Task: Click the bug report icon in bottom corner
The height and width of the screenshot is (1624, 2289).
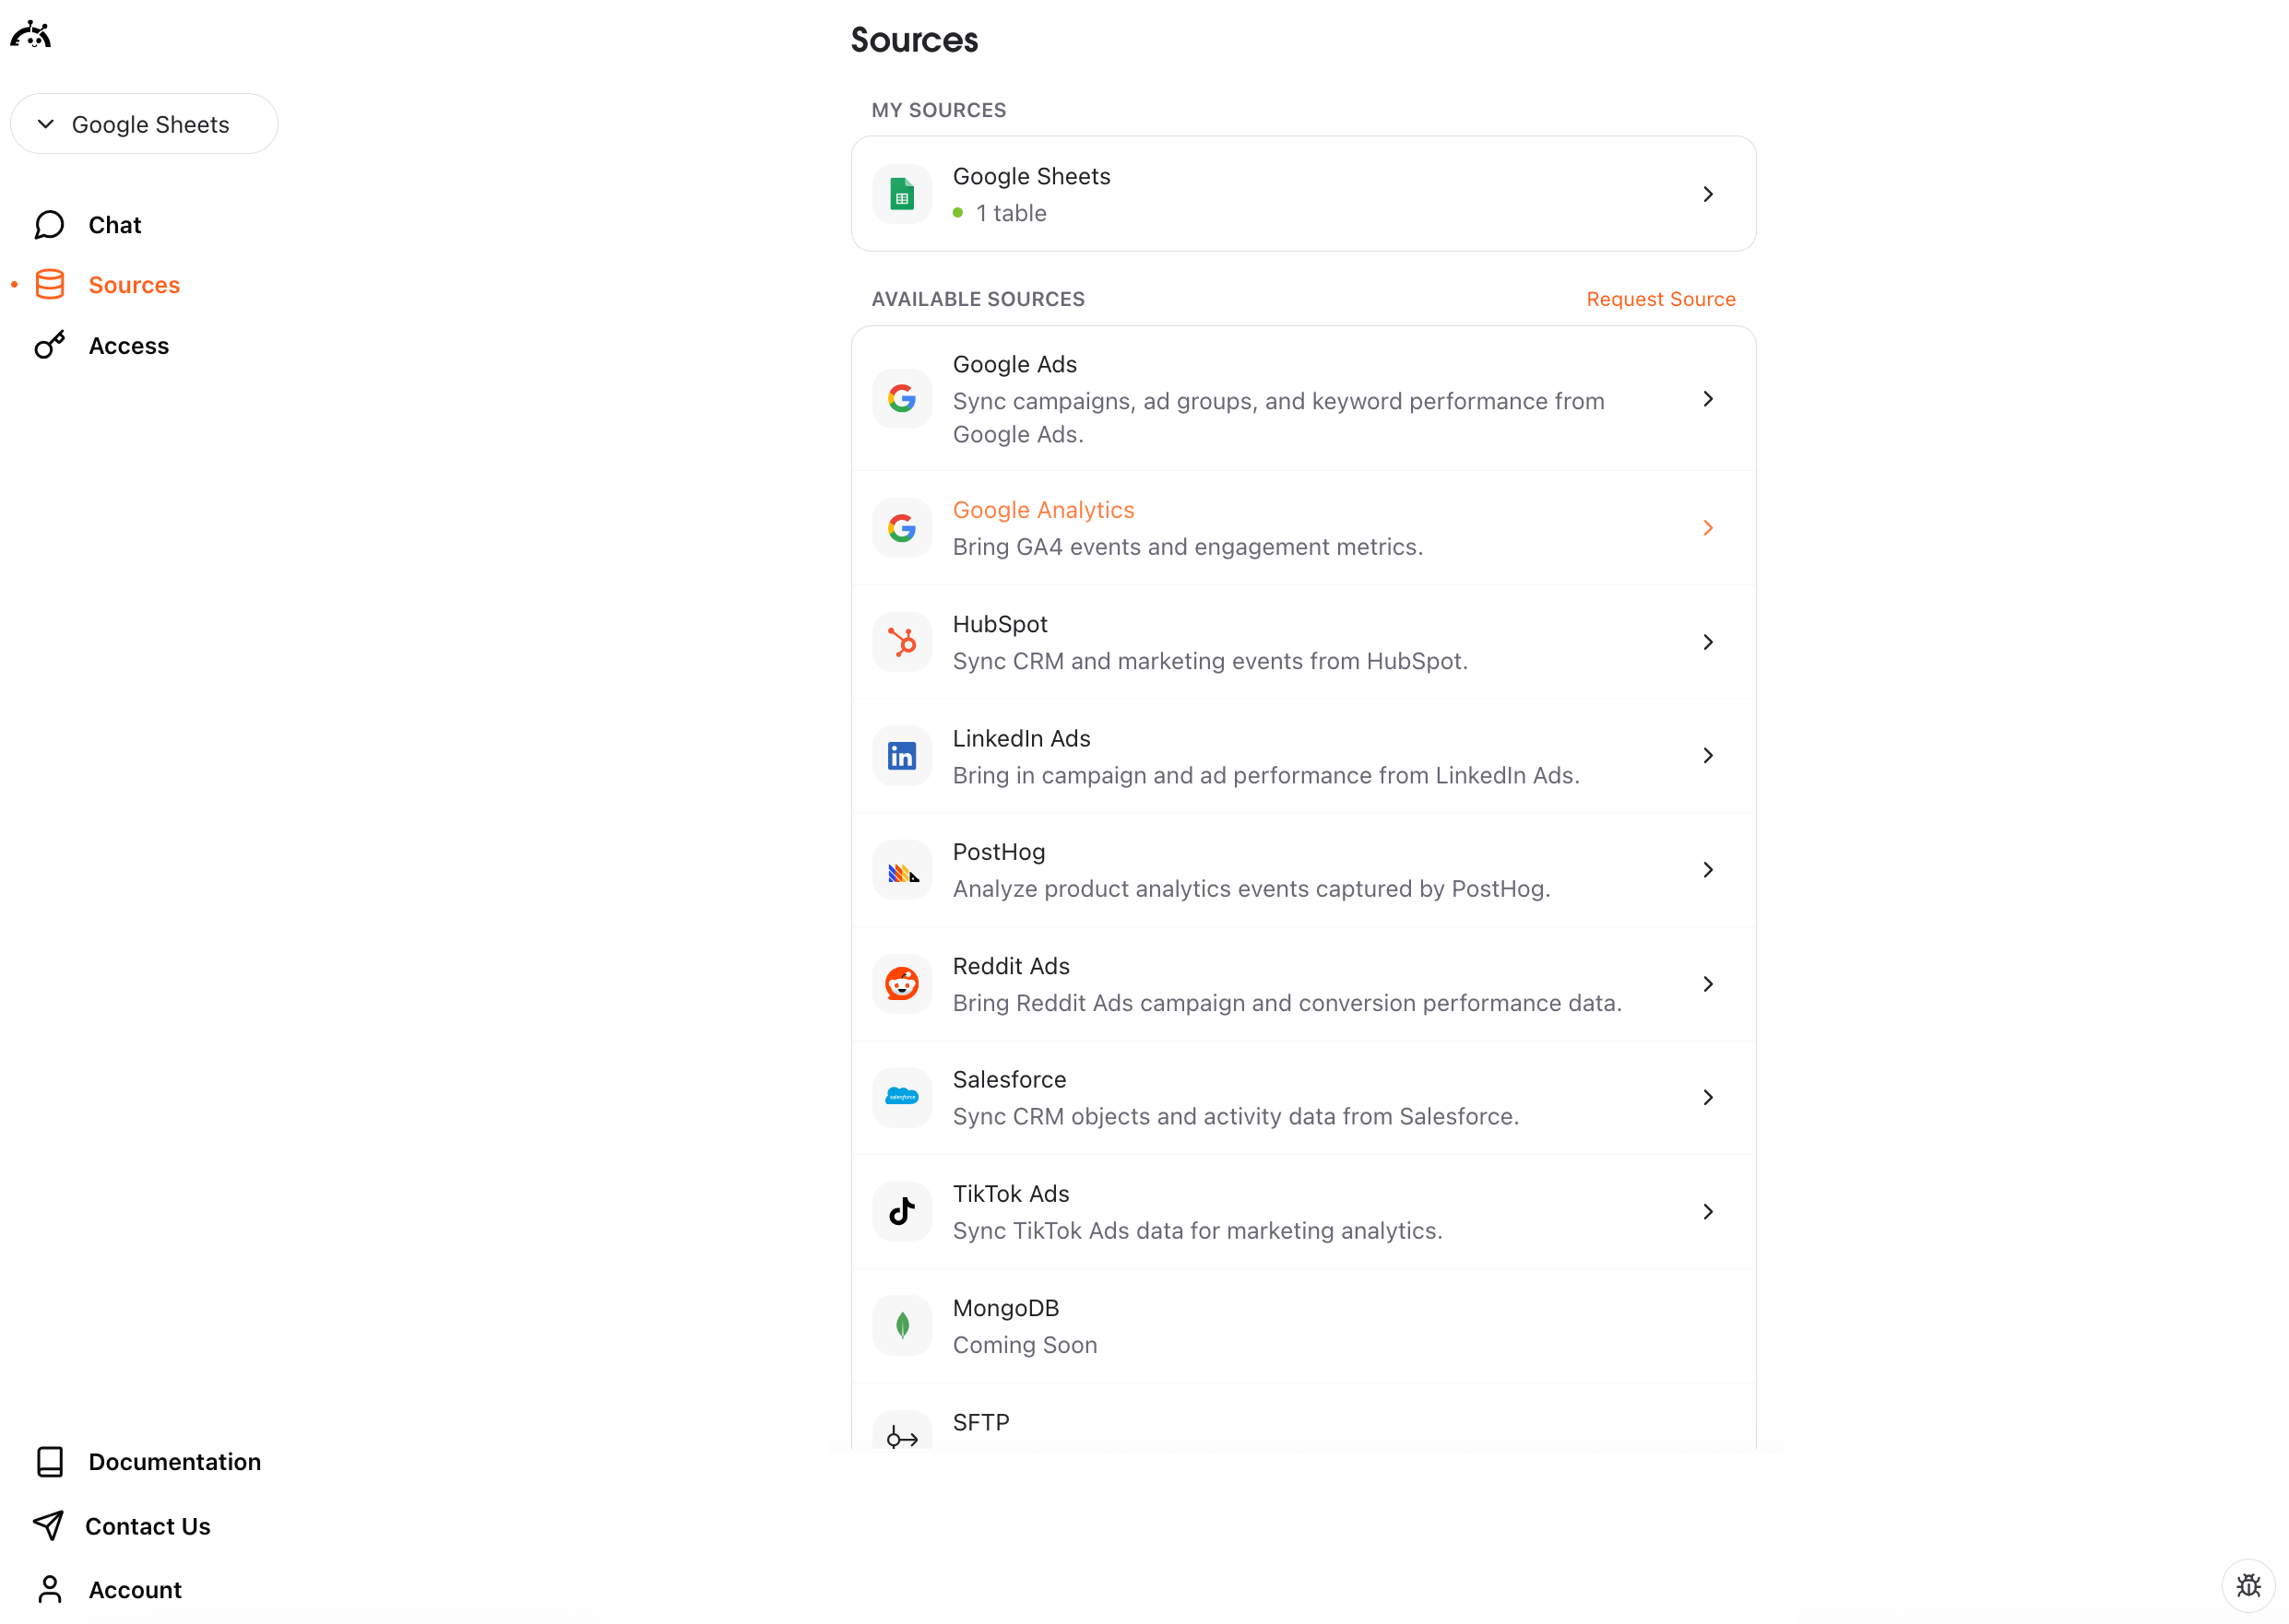Action: [x=2249, y=1585]
